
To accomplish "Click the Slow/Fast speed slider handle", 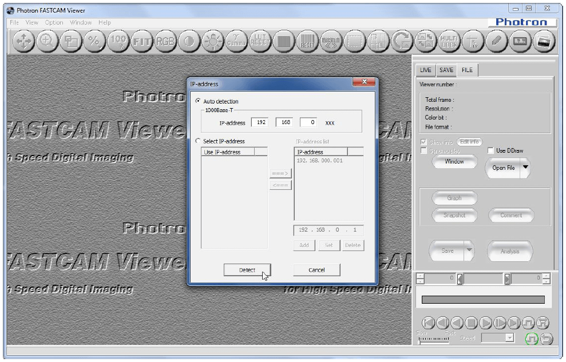I will coord(419,342).
